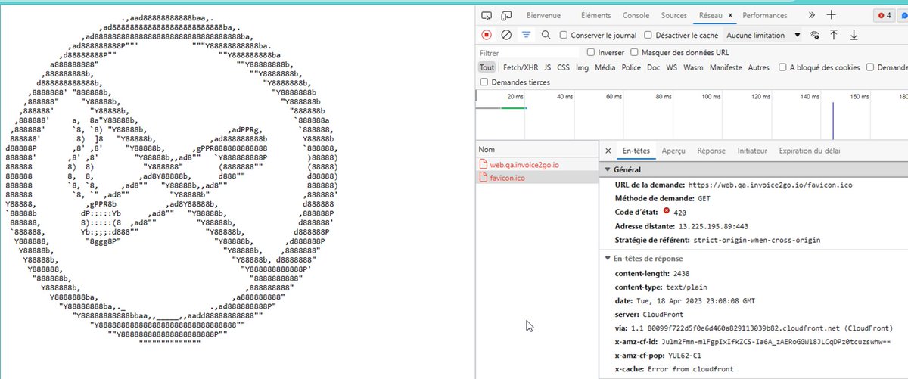The width and height of the screenshot is (908, 379).
Task: Add a new DevTools tab with plus icon
Action: (x=832, y=15)
